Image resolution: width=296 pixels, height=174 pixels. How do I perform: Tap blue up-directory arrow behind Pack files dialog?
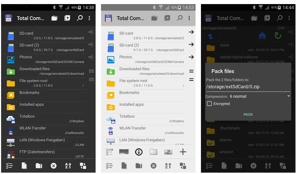210,36
